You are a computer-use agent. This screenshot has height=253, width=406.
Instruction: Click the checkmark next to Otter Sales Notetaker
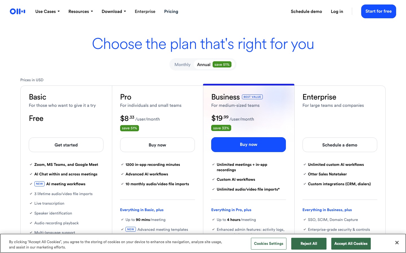coord(304,174)
